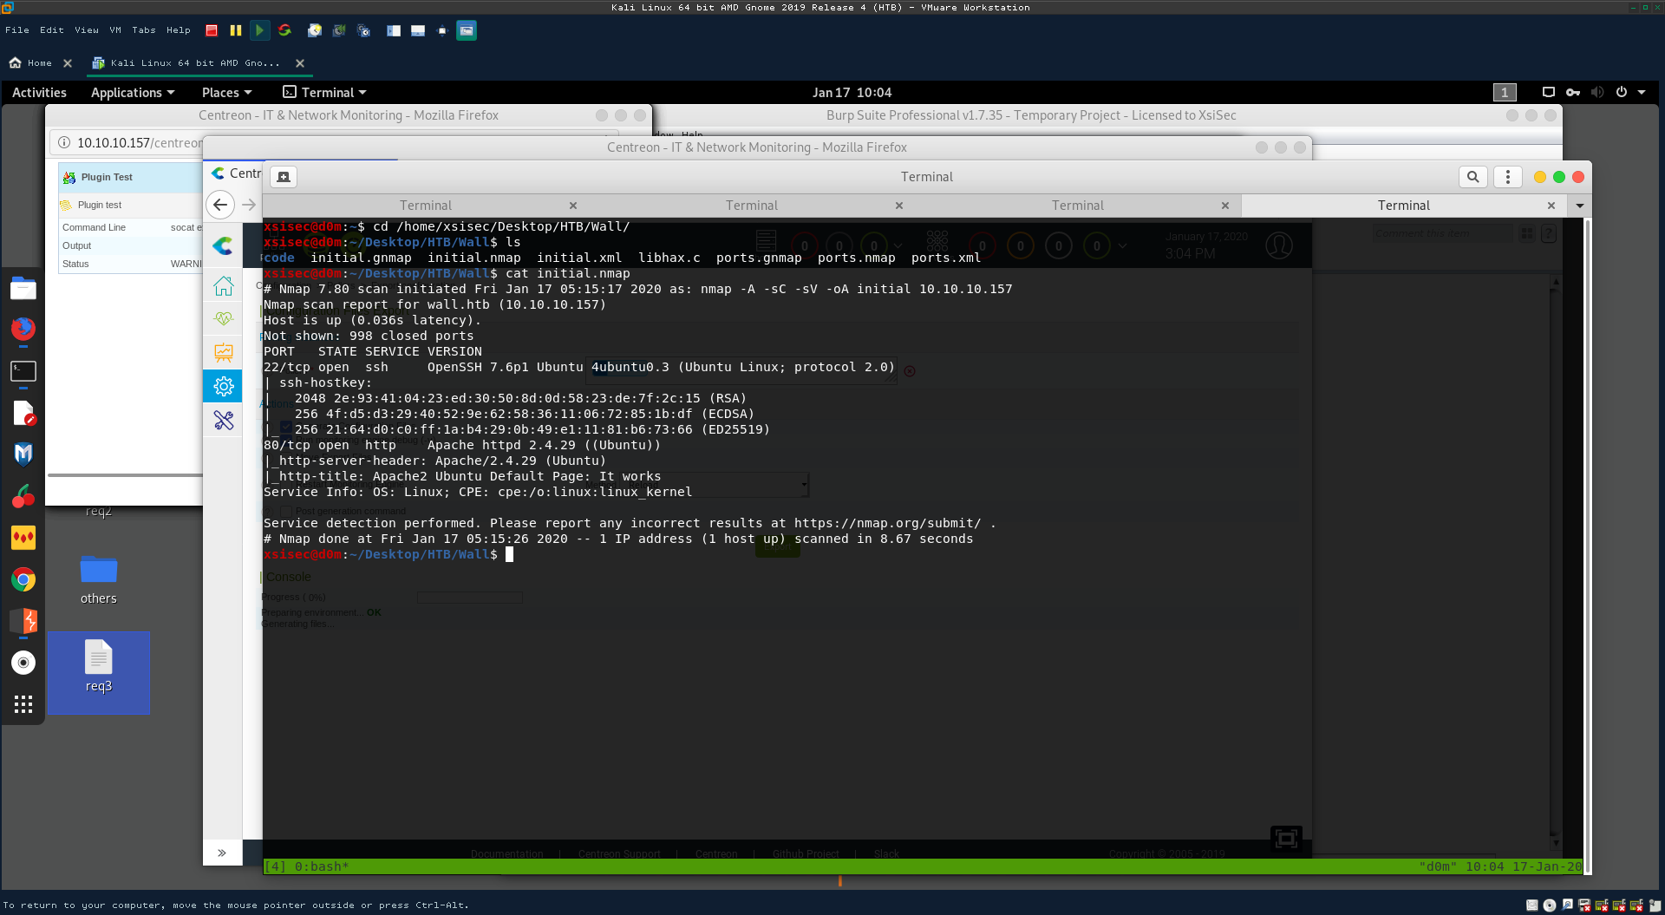Click the workspace 1 indicator

[x=1505, y=92]
